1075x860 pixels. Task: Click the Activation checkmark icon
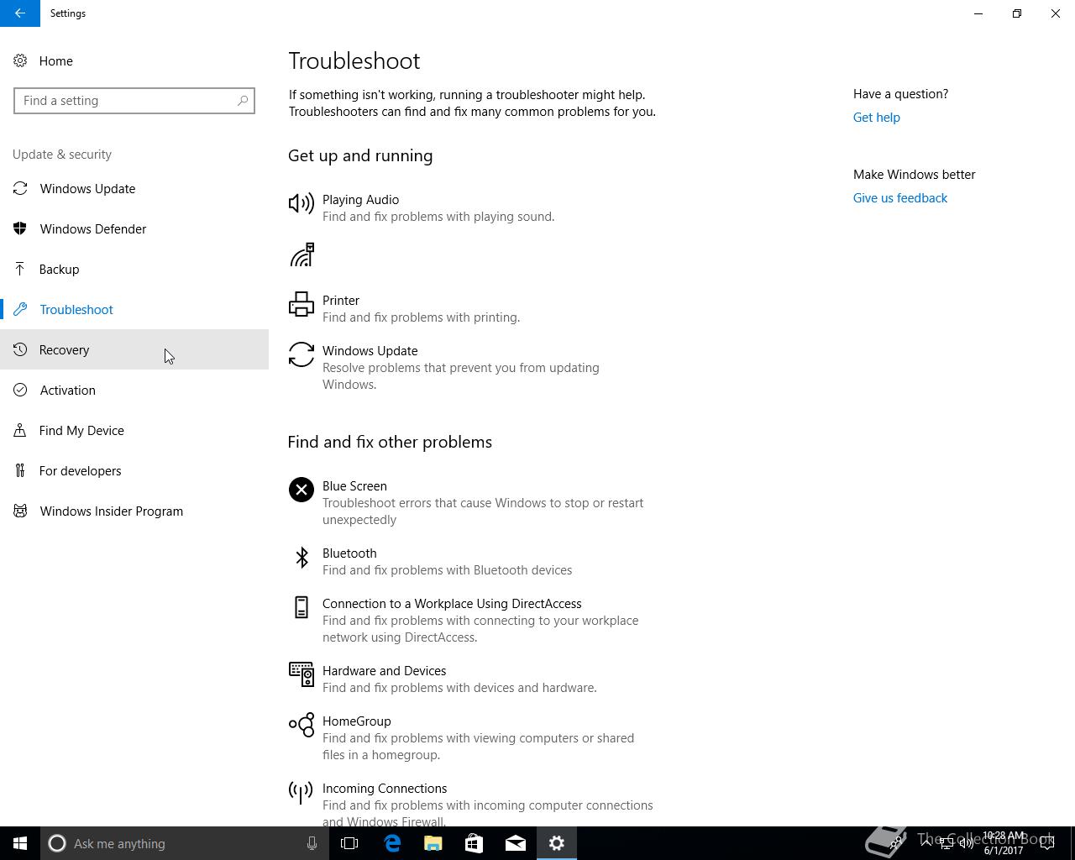coord(20,390)
